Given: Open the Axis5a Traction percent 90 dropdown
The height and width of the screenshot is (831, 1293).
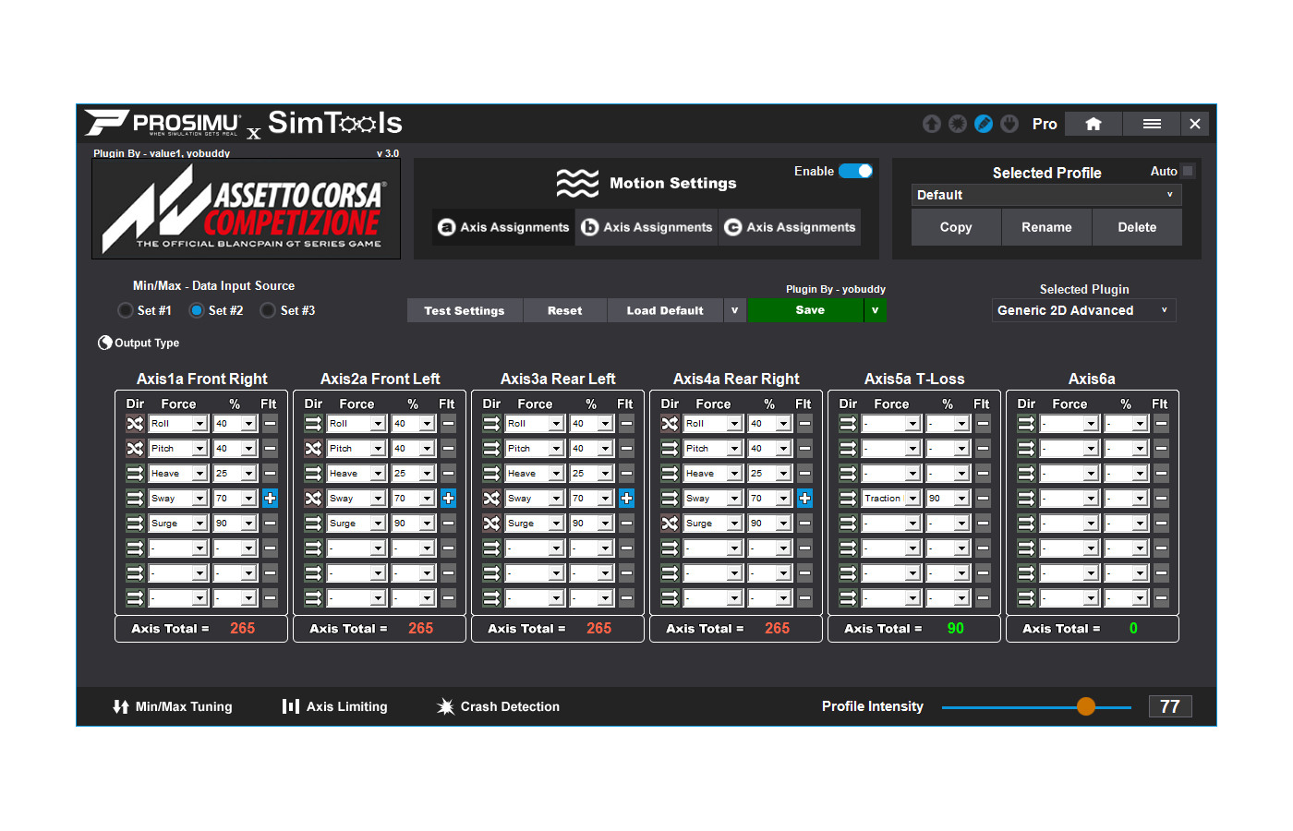Looking at the screenshot, I should tap(948, 499).
